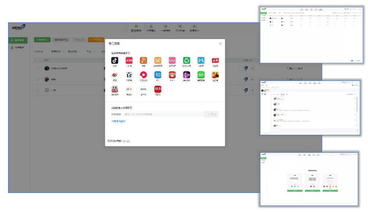Choose the Weibo platform icon

tap(114, 75)
